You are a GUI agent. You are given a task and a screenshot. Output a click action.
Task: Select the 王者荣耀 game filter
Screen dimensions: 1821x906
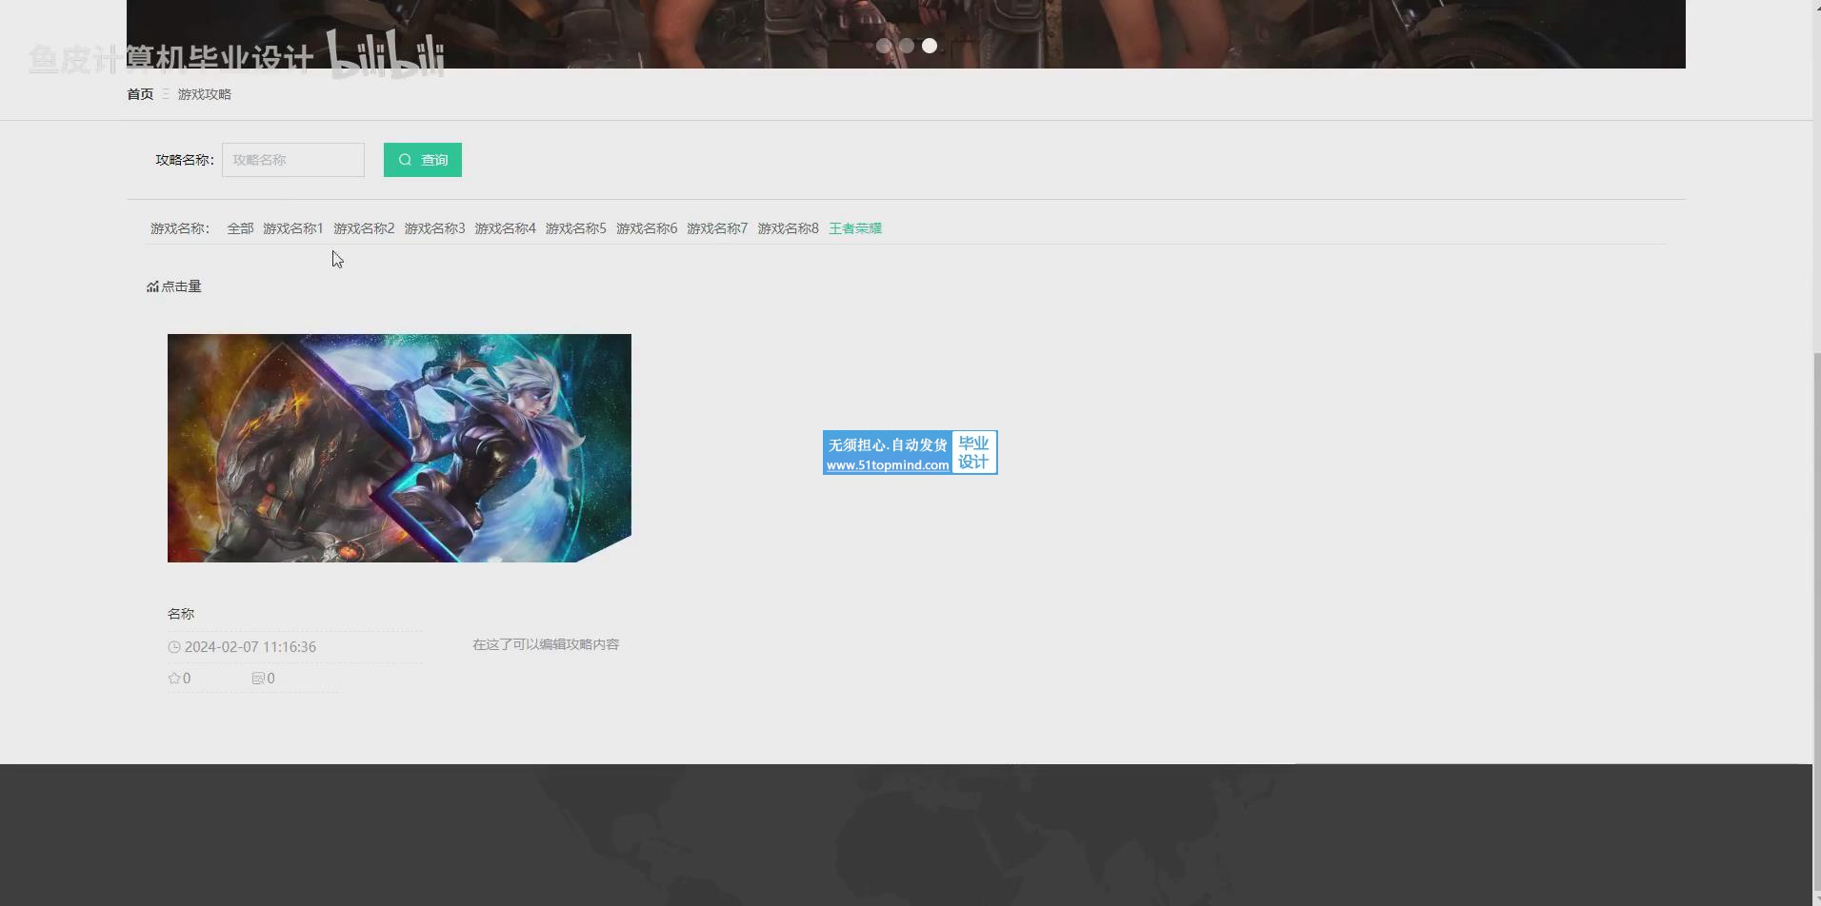855,228
